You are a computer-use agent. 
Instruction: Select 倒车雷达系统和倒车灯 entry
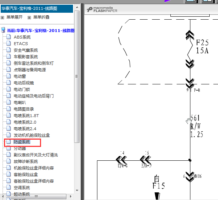34,63
